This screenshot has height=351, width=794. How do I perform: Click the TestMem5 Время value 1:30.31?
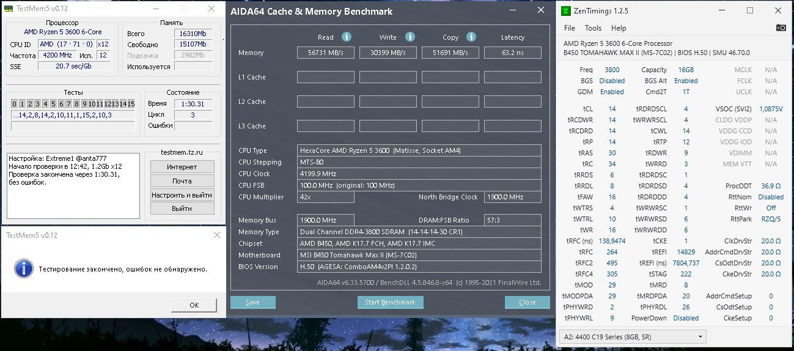(193, 104)
